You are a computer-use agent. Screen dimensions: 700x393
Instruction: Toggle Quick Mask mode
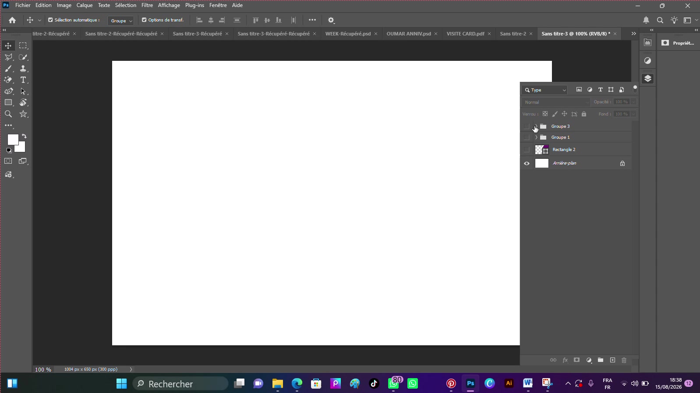pos(8,161)
